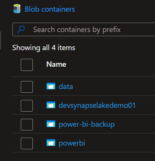Click the container icon next to data

[x=51, y=86]
